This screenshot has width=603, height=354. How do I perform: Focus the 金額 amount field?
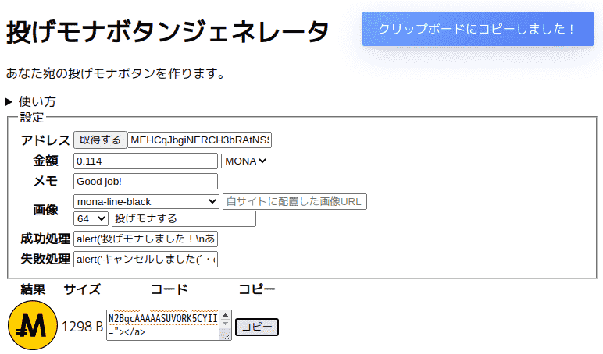145,161
